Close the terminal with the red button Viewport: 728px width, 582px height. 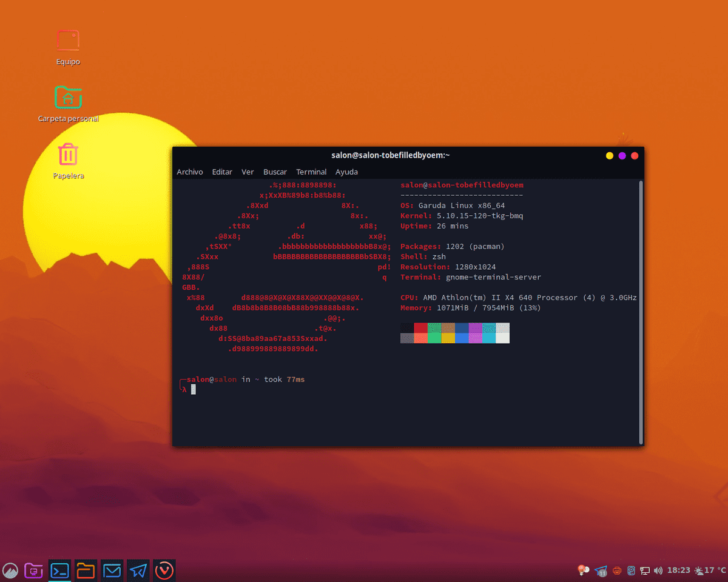[x=635, y=156]
